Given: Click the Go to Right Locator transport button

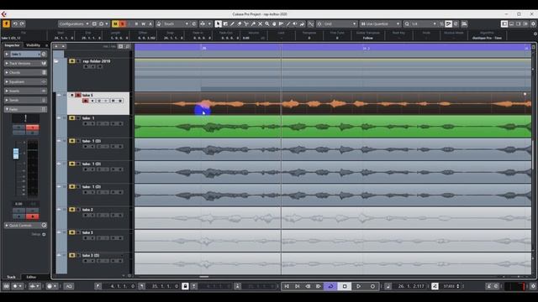Looking at the screenshot, I should click(x=298, y=286).
